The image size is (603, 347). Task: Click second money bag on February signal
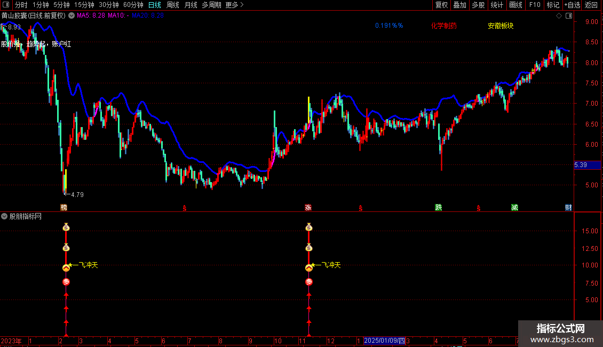pyautogui.click(x=66, y=247)
